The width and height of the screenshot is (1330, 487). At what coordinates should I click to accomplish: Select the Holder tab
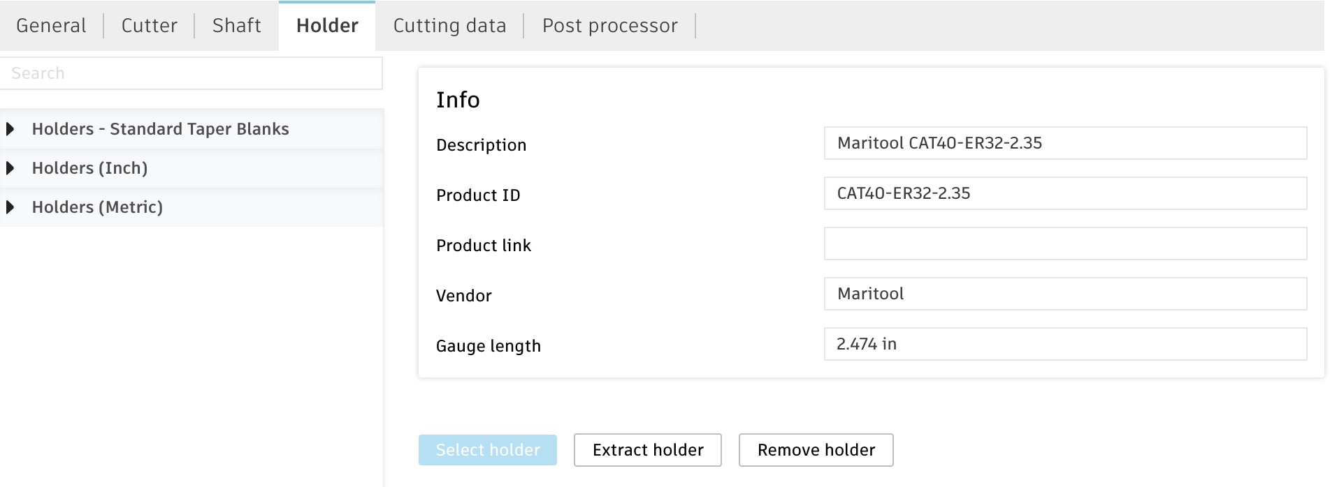(x=327, y=26)
